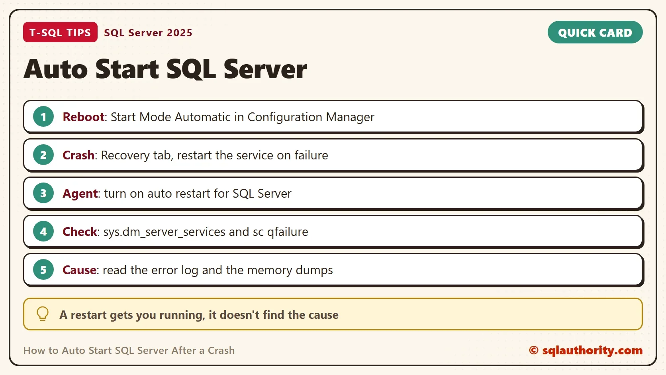
Task: Open the sqlauthority.com link
Action: click(x=586, y=350)
